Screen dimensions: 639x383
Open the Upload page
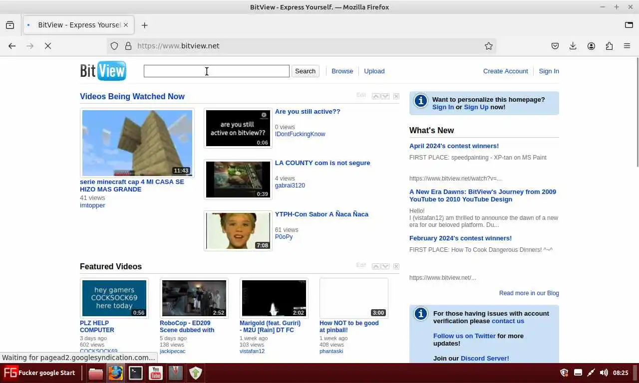tap(374, 71)
